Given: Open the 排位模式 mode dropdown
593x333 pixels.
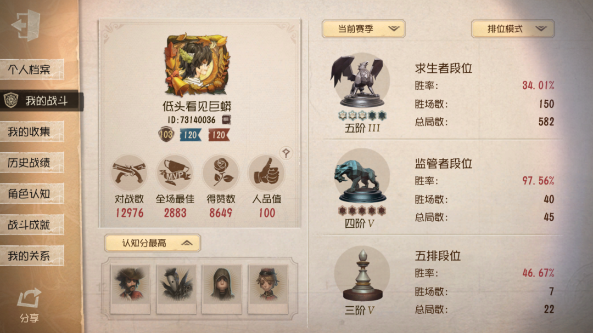Looking at the screenshot, I should (x=512, y=28).
